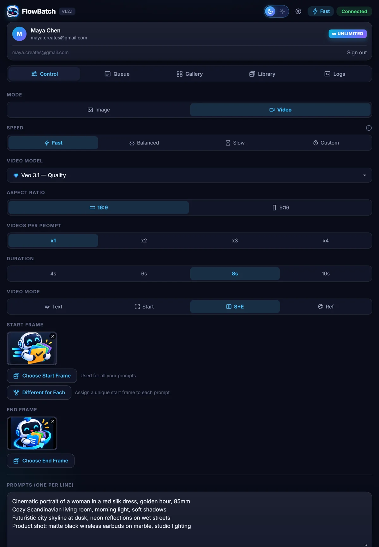Click the diamond icon next to Veo 3.1
This screenshot has height=547, width=379.
16,175
